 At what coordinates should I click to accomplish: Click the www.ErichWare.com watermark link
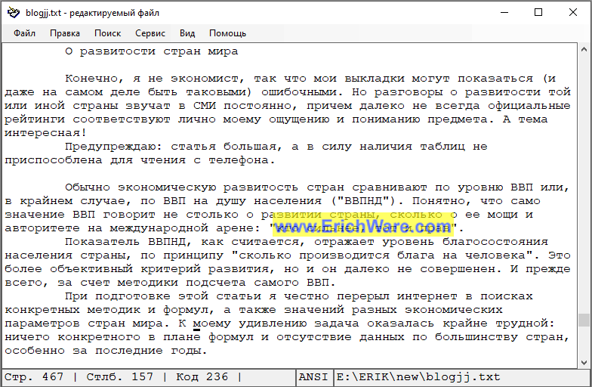coord(358,226)
